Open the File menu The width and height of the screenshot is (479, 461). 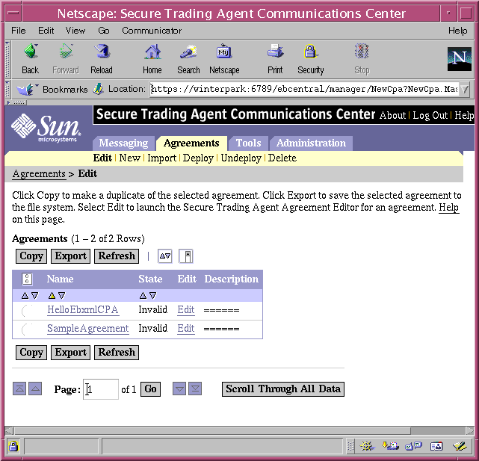pos(19,31)
